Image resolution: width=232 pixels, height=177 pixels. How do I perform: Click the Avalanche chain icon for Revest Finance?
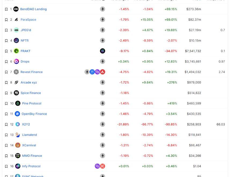click(102, 72)
